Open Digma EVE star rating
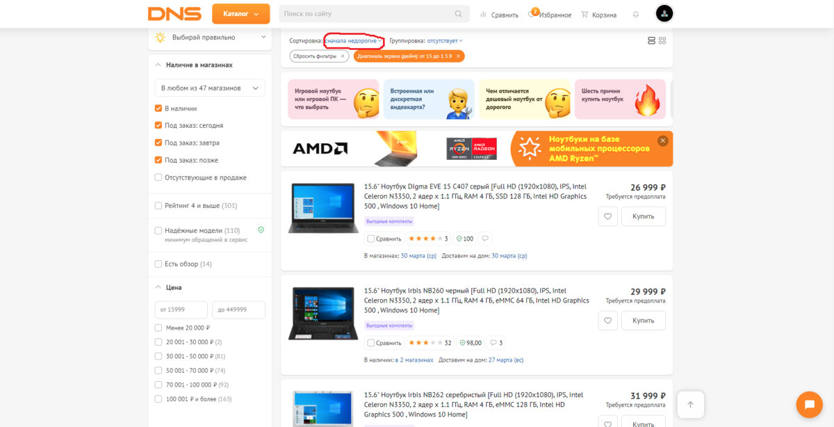 428,239
